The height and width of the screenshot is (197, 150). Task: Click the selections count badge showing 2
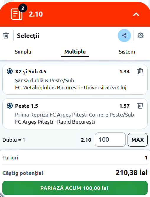(x=23, y=8)
